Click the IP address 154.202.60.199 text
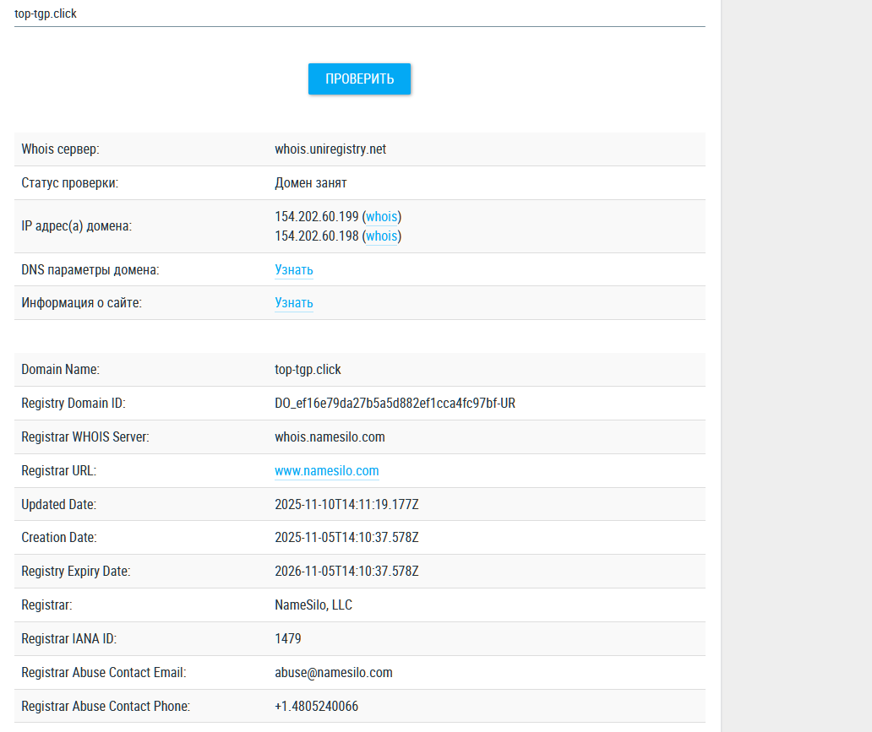 pyautogui.click(x=316, y=217)
